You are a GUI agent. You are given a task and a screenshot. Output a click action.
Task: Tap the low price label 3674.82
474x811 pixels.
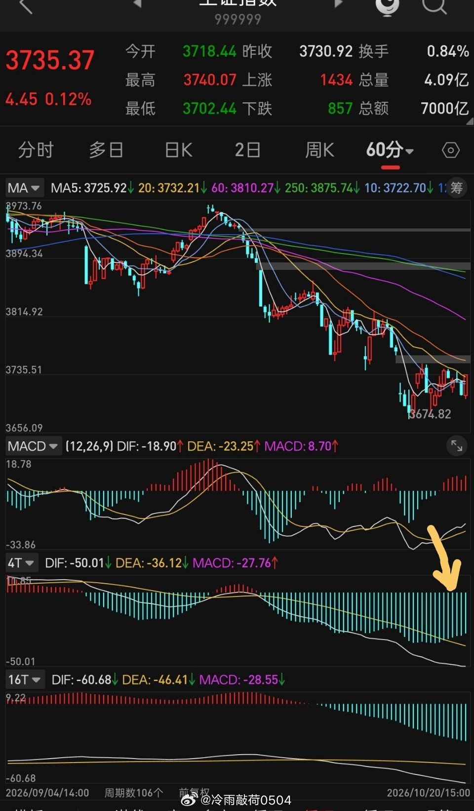(x=430, y=414)
